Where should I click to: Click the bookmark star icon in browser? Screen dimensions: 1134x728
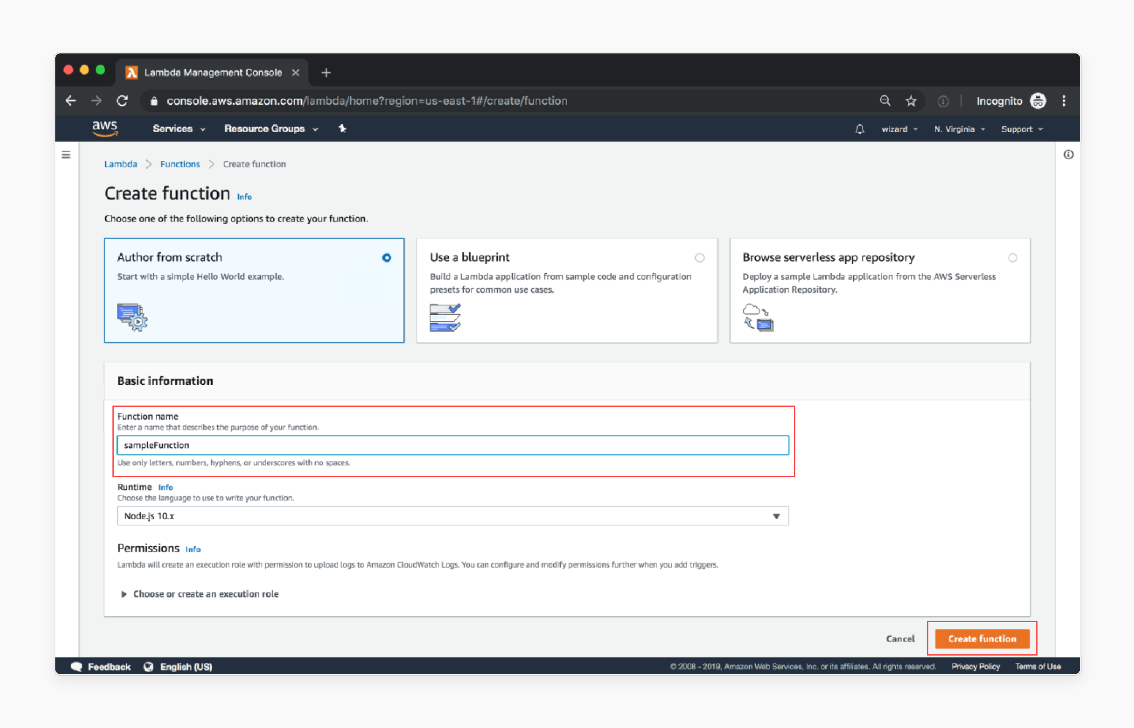[x=911, y=100]
